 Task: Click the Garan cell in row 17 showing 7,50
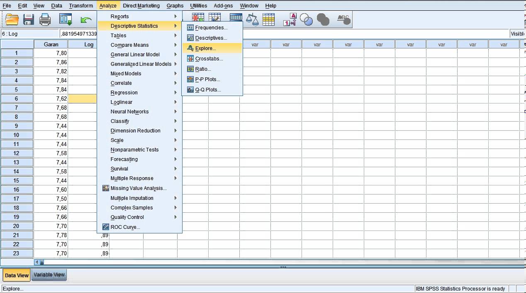coord(51,199)
